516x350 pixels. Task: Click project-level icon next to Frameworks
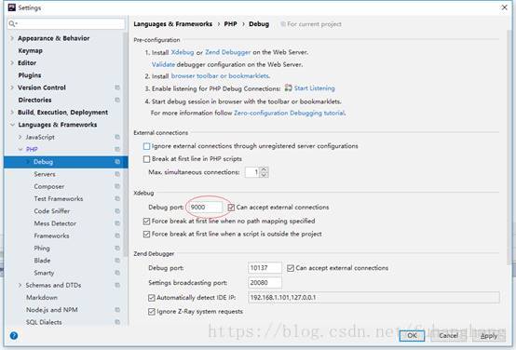pyautogui.click(x=117, y=236)
